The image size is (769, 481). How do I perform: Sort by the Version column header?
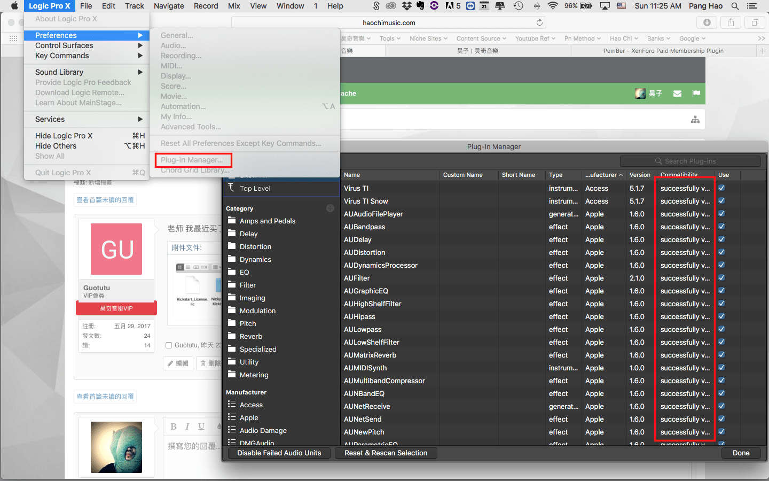(640, 175)
